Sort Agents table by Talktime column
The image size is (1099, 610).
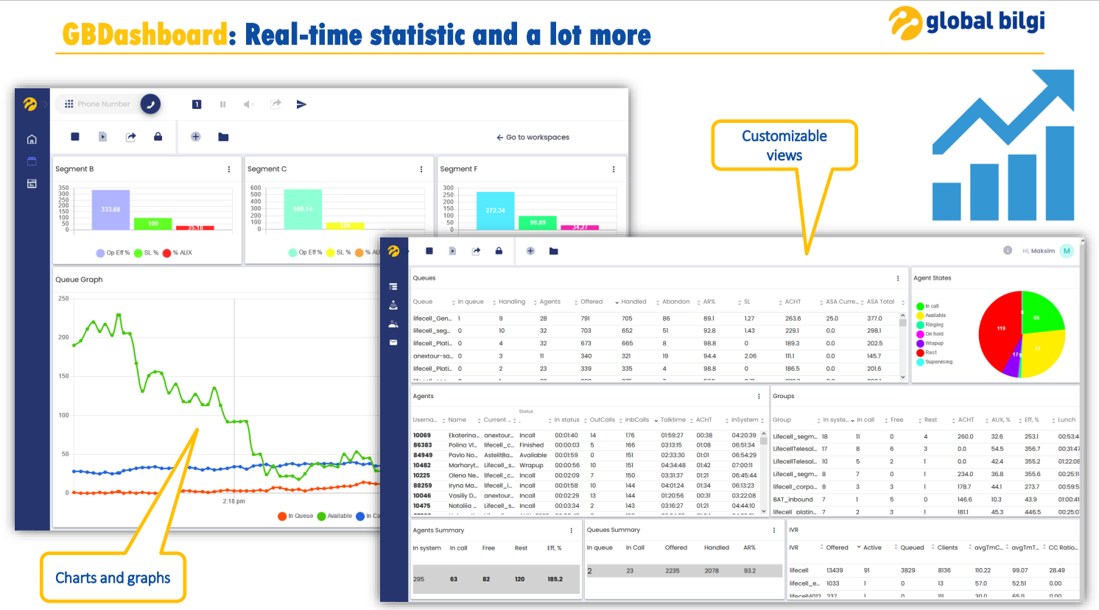pos(673,420)
